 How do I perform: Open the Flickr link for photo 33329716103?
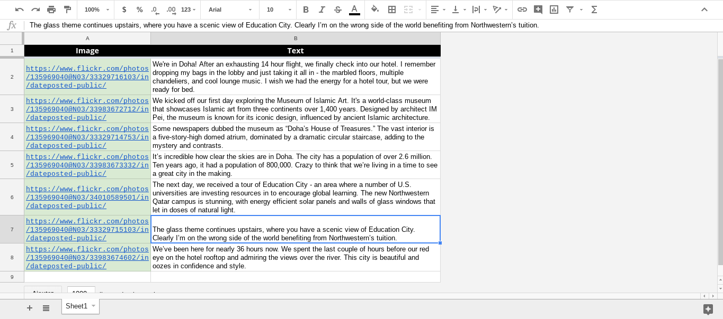coord(87,77)
